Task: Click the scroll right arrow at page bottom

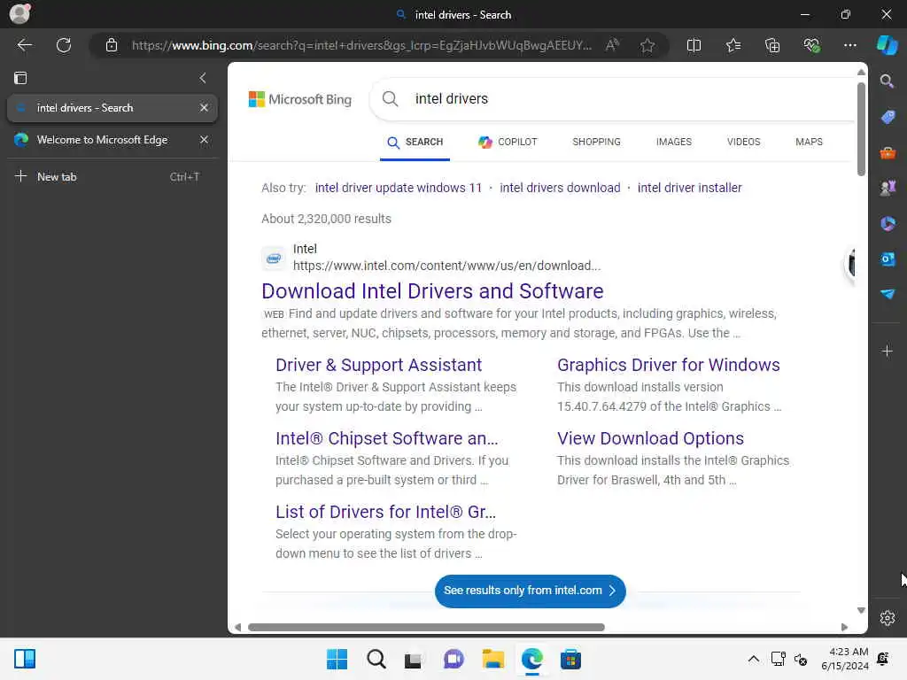Action: [844, 628]
